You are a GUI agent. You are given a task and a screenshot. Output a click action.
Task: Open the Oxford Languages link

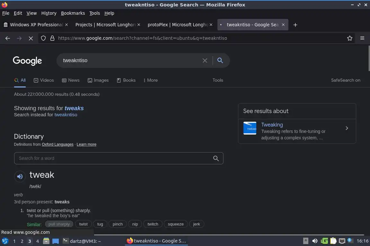coord(57,144)
